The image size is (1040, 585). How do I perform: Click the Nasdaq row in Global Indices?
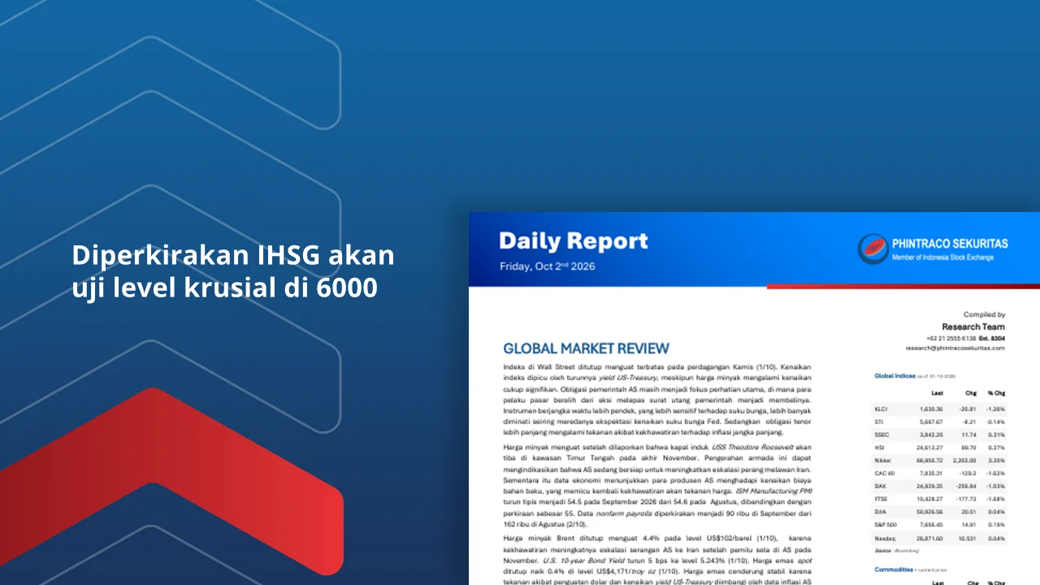(940, 539)
